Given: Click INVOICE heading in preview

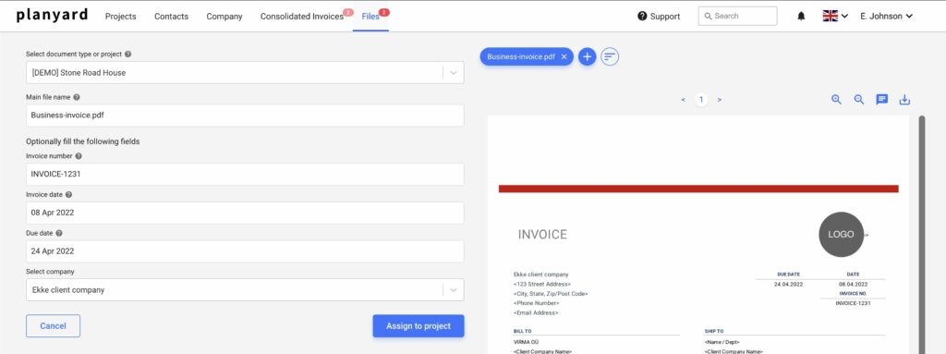Looking at the screenshot, I should [x=542, y=235].
